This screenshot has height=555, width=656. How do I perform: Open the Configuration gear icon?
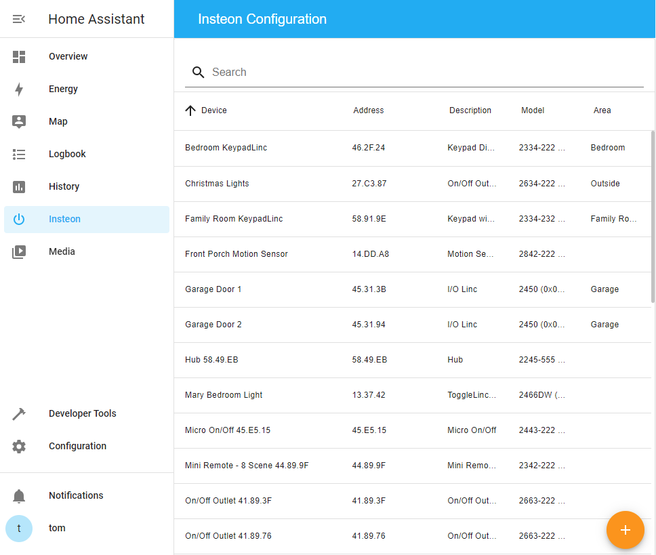(19, 446)
